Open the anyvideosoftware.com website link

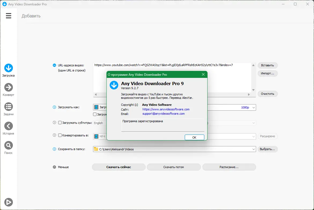click(166, 109)
